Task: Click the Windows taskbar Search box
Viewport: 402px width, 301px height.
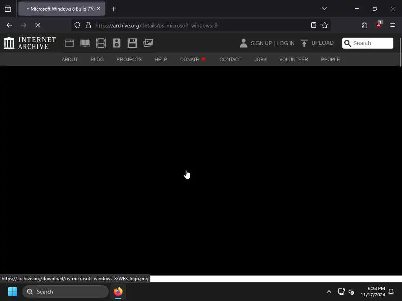Action: [x=66, y=292]
